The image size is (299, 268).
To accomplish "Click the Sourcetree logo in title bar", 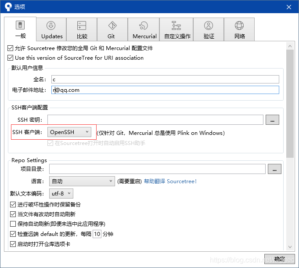I will (x=8, y=7).
